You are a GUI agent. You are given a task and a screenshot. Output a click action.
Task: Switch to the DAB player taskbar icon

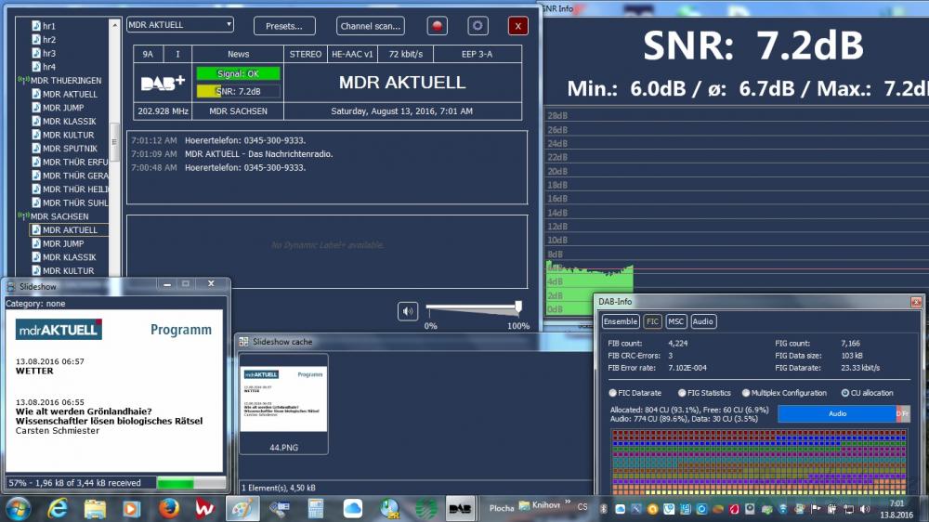pos(460,508)
